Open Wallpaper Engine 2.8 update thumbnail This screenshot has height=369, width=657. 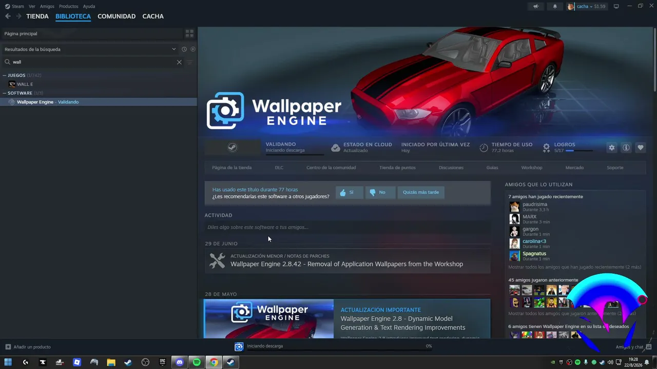269,319
